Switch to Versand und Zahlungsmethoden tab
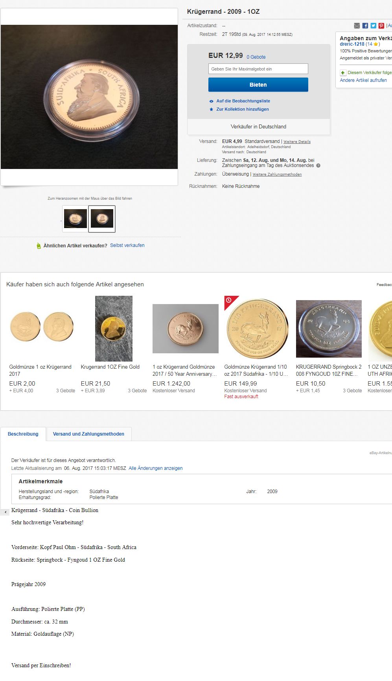Screen dimensions: 392x681 88,434
